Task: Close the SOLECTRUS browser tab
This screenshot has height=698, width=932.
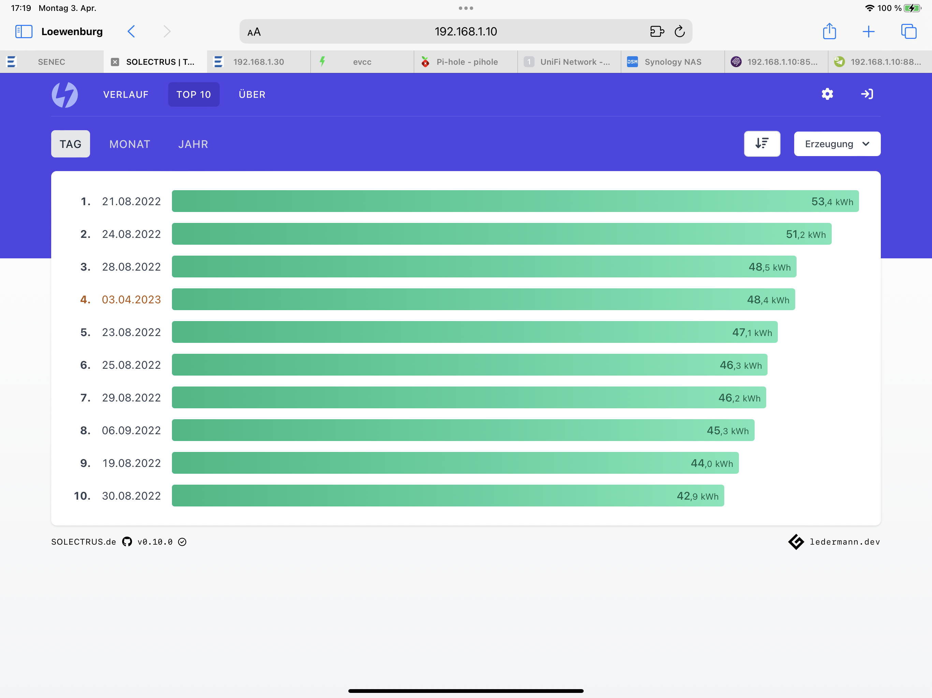Action: [115, 62]
